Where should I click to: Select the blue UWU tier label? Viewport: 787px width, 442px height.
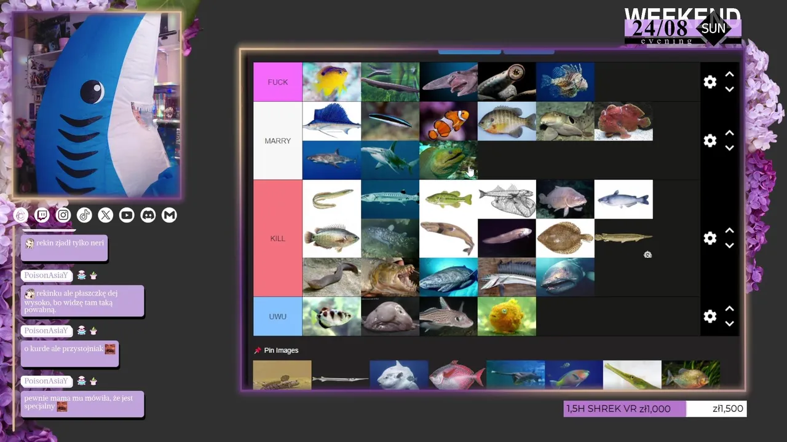click(x=278, y=316)
